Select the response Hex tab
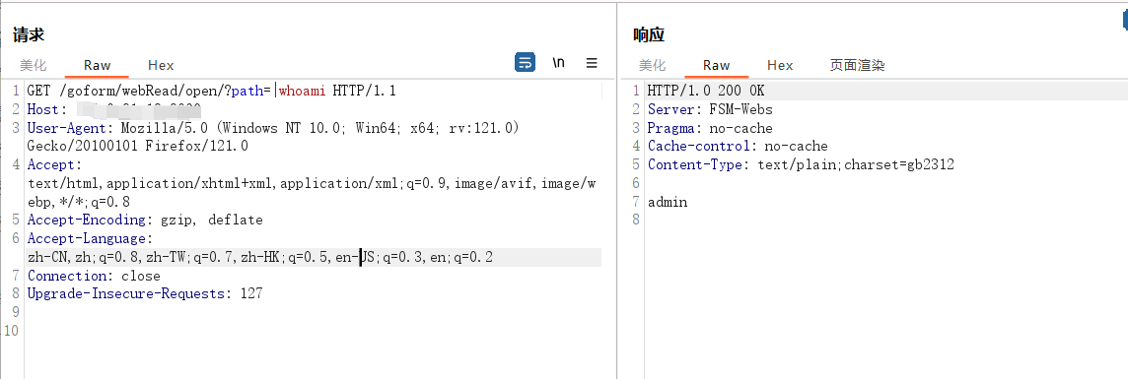Screen dimensions: 1128x379 pos(780,65)
